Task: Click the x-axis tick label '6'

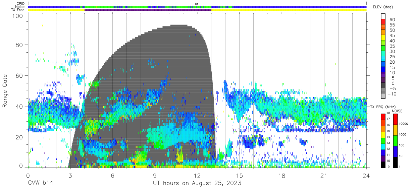Action: [113, 176]
